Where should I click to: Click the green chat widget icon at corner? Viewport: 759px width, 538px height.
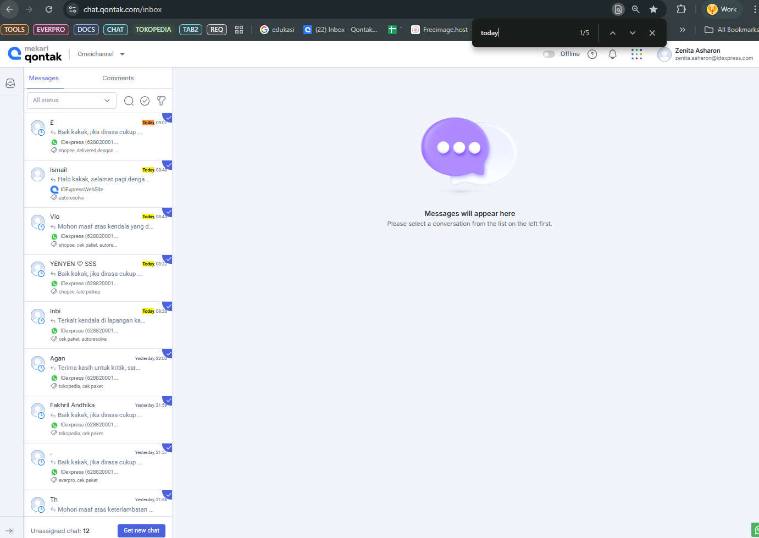(755, 530)
